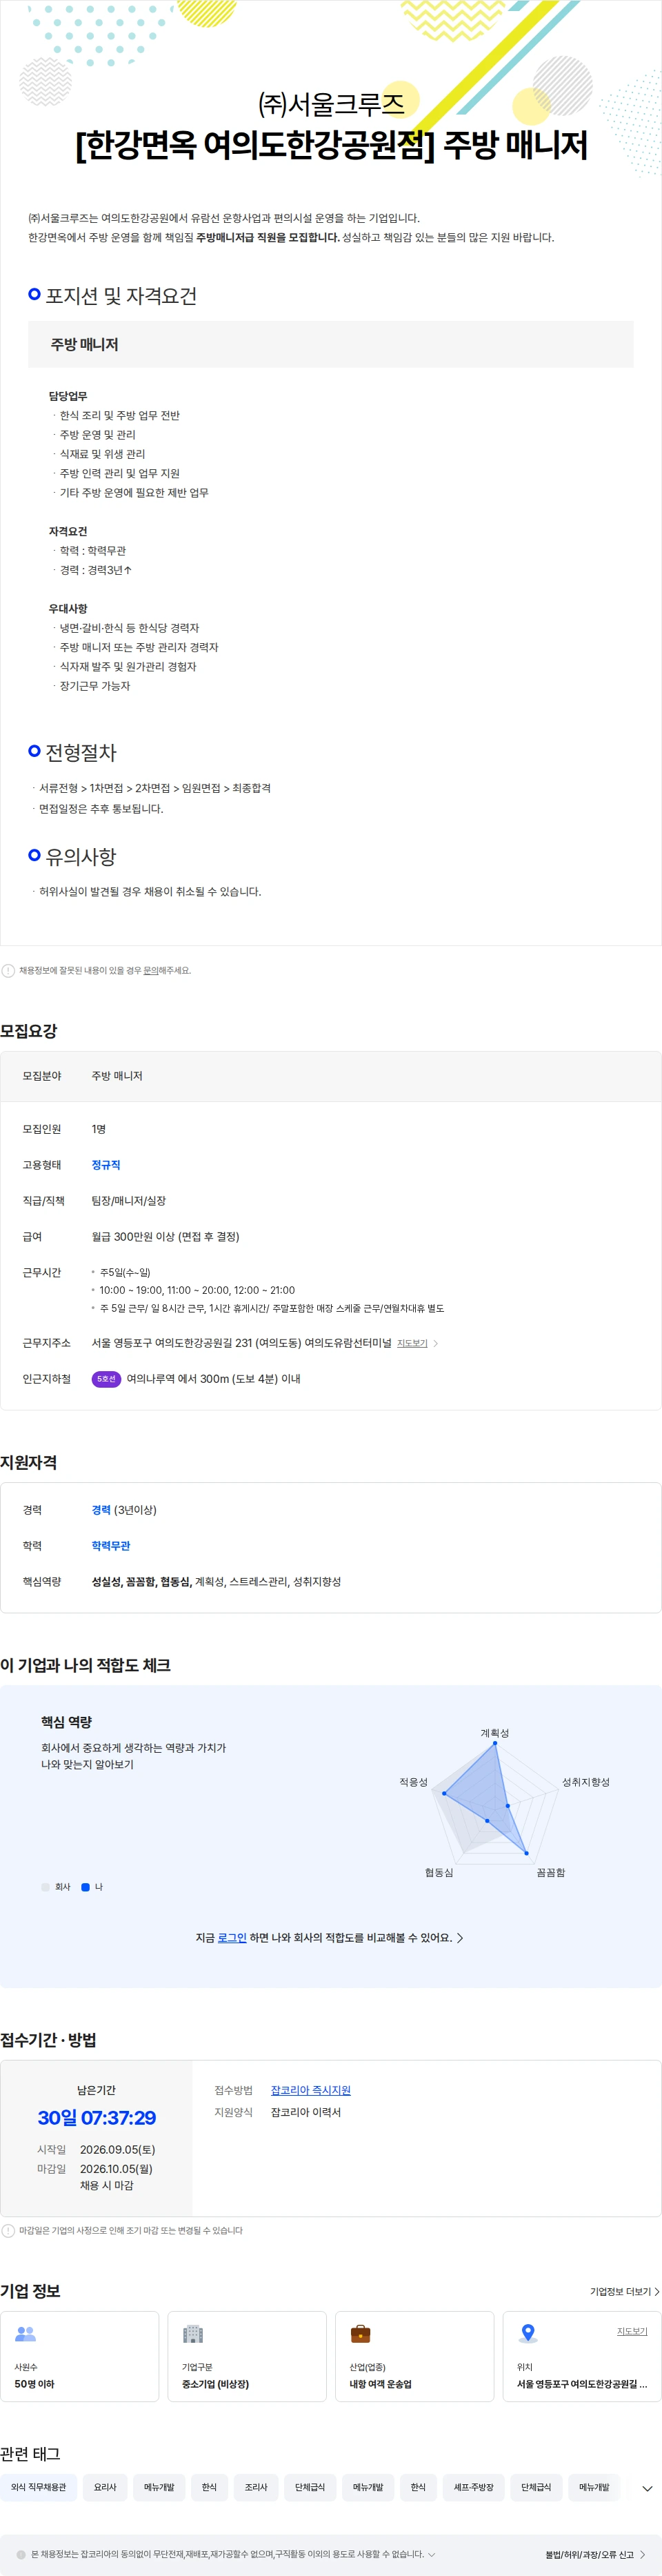
Task: Click the 정규직 employment type link
Action: [x=106, y=1165]
